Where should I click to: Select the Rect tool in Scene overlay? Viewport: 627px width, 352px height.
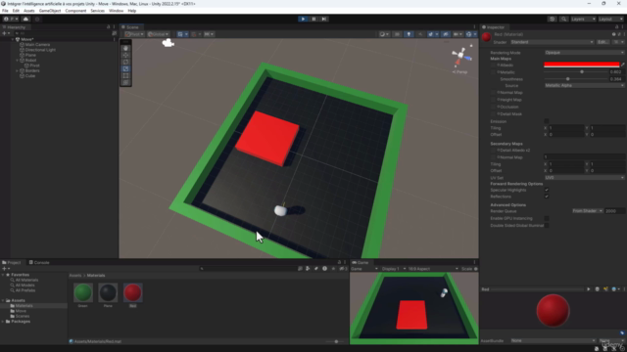[x=126, y=75]
